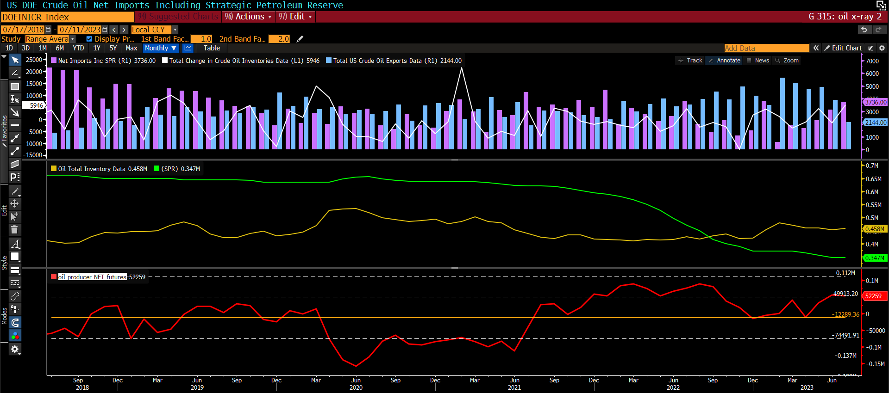This screenshot has height=393, width=889.
Task: Open the start date calendar picker
Action: (x=48, y=30)
